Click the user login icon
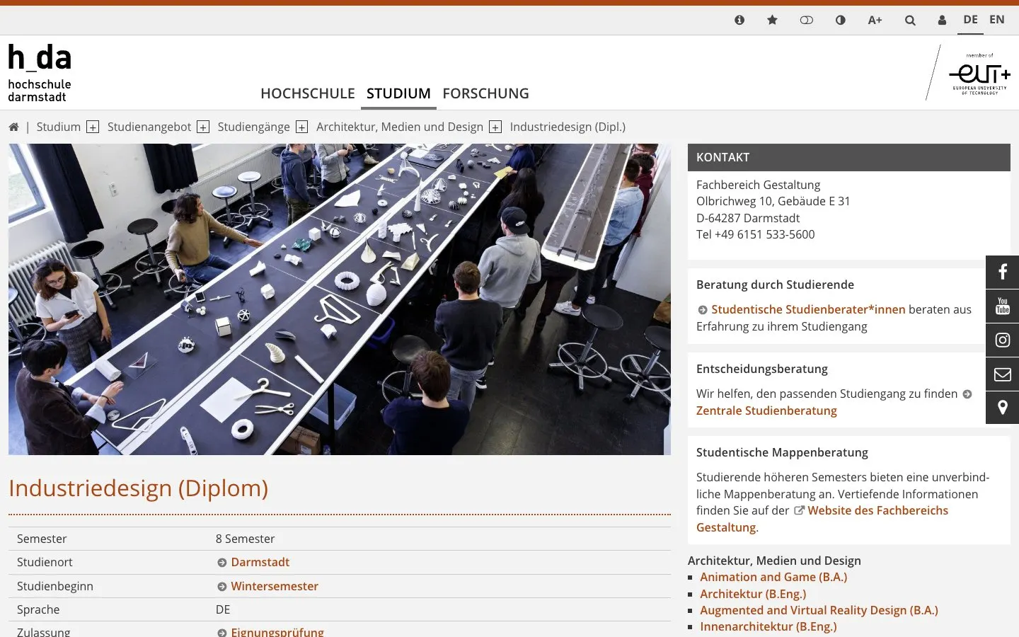This screenshot has width=1019, height=637. coord(942,20)
